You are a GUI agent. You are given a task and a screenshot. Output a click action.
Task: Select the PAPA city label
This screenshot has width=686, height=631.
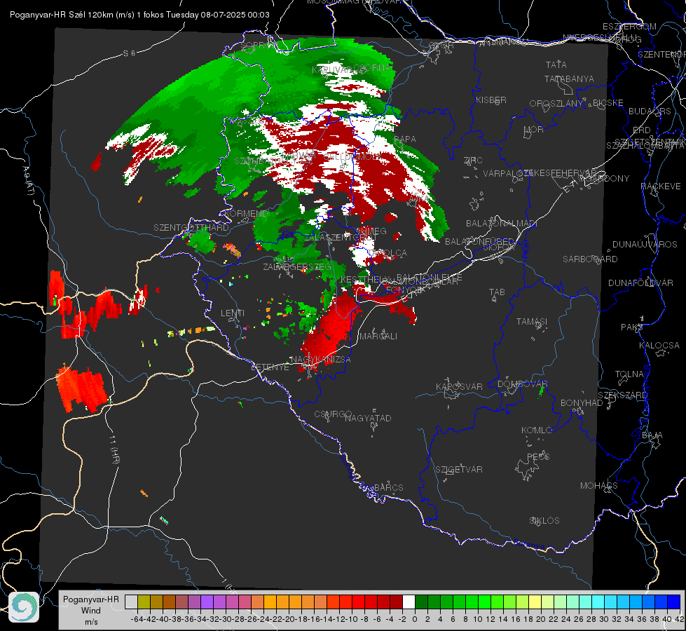[x=405, y=139]
